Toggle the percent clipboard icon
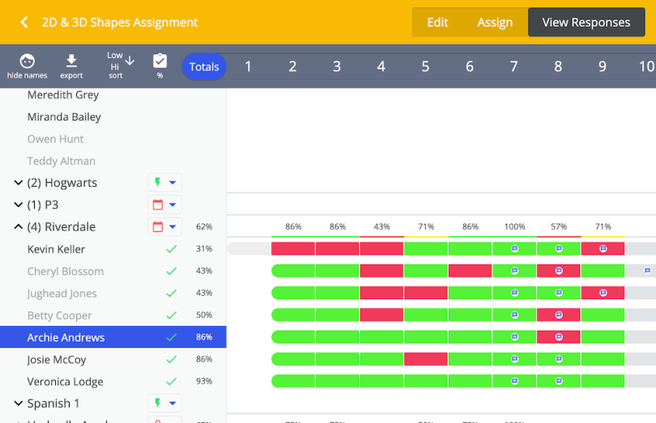 tap(160, 61)
